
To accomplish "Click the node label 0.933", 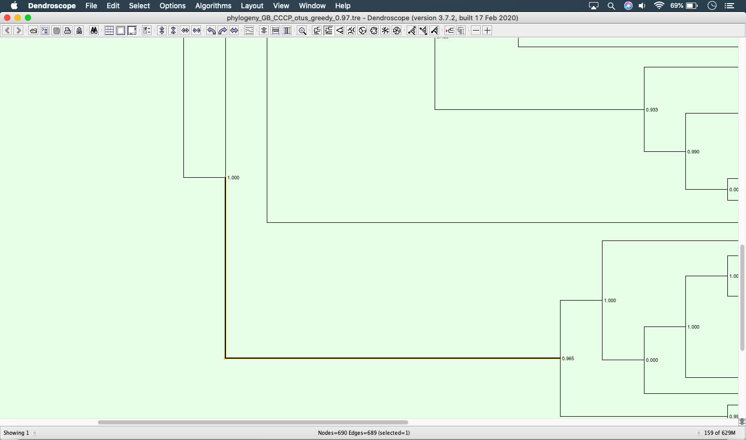I will [x=652, y=110].
